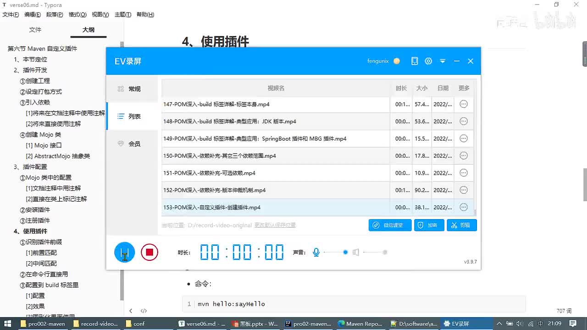
Task: Click the 剪辑 edit button
Action: [462, 225]
